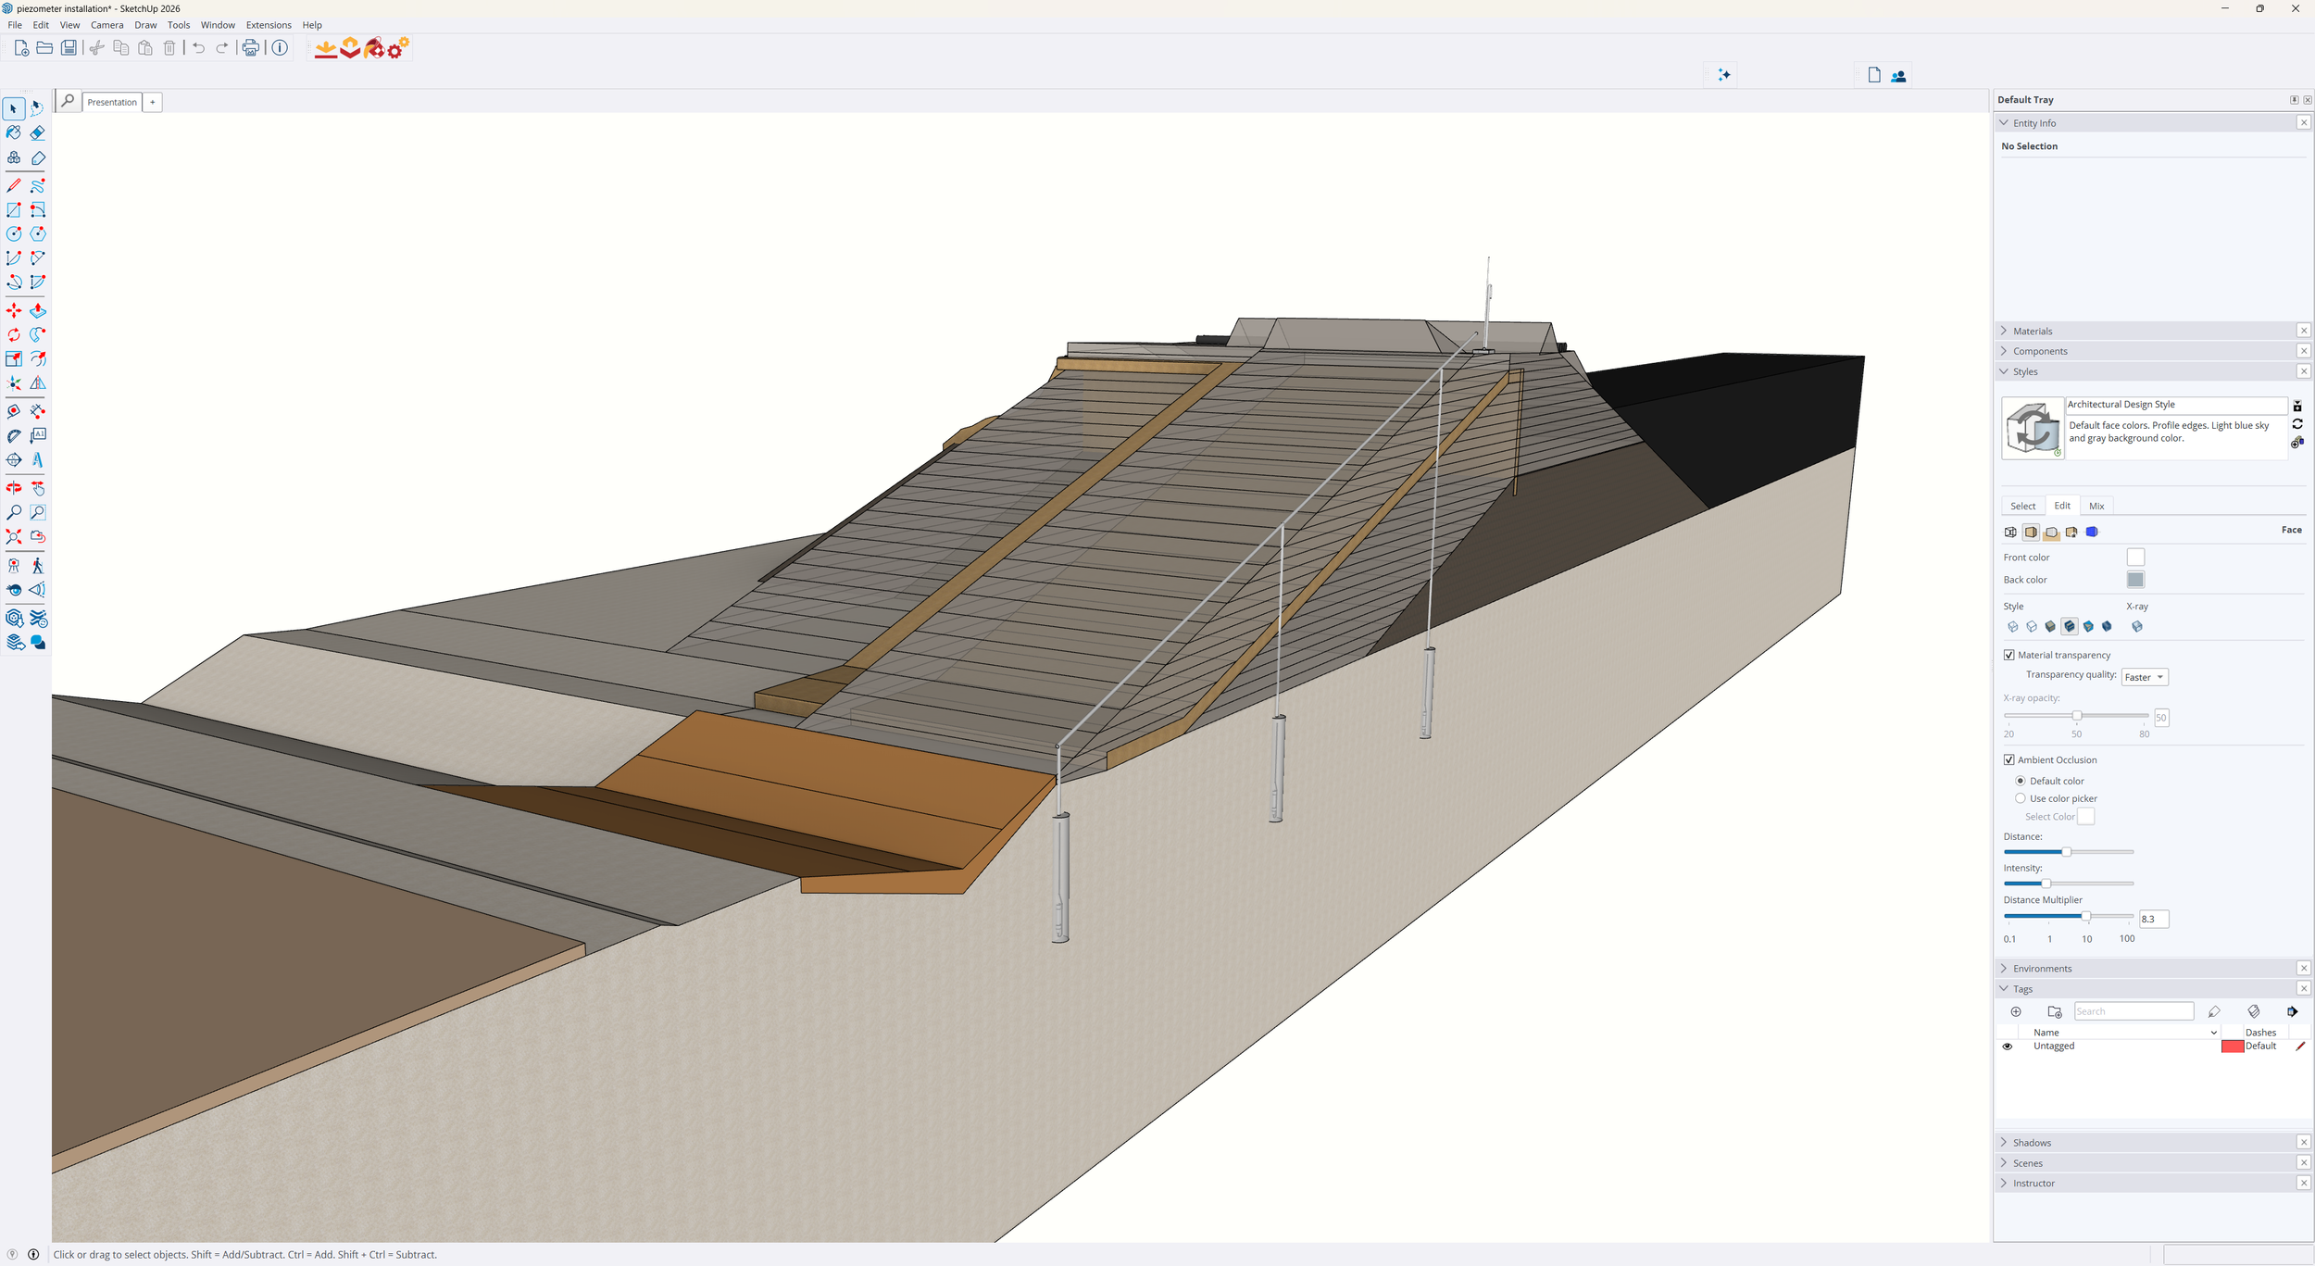Choose the Freehand drawing tool
Viewport: 2315px width, 1266px height.
pos(38,186)
